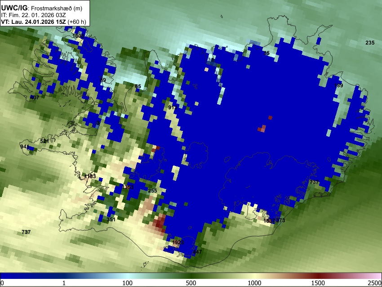Pick the map value 65
Screen dimensions: 382x287
click(x=138, y=86)
